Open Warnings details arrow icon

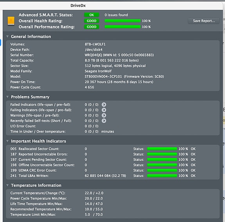coord(104,116)
